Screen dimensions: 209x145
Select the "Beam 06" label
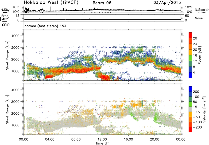click(102, 3)
